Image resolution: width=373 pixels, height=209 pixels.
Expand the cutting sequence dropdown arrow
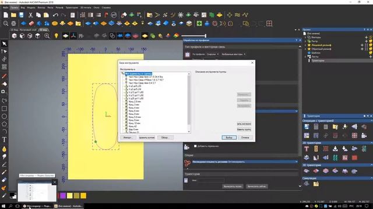(297, 161)
